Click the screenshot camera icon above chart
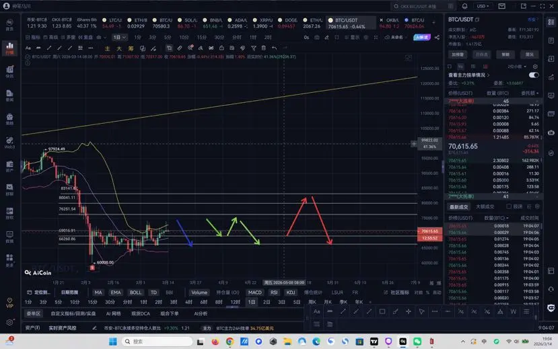Screen dimensions: 558x349 pyautogui.click(x=317, y=37)
